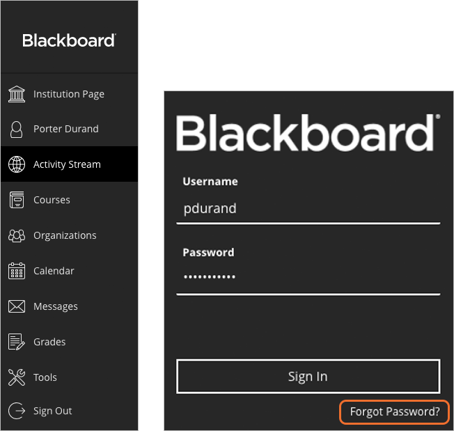454x431 pixels.
Task: Click the Password field label
Action: 208,253
